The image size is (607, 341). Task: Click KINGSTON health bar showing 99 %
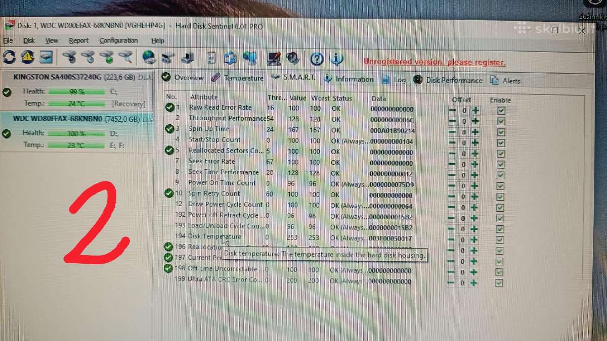click(x=76, y=91)
